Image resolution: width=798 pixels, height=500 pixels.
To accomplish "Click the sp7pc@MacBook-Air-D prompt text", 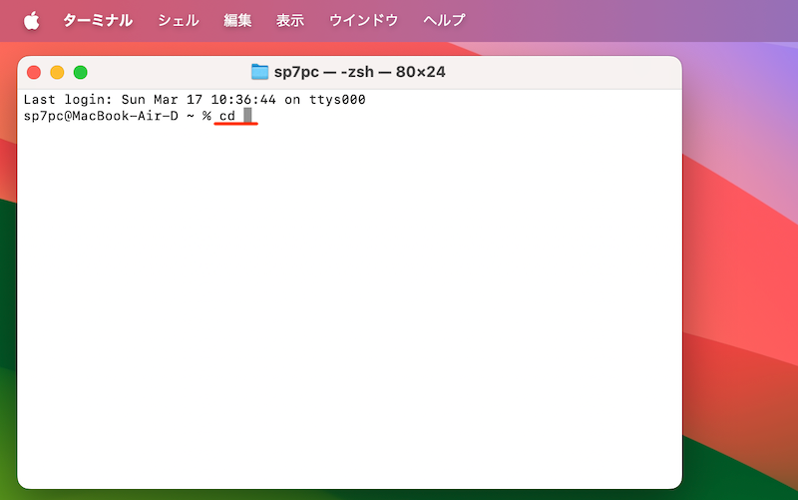I will pos(100,116).
